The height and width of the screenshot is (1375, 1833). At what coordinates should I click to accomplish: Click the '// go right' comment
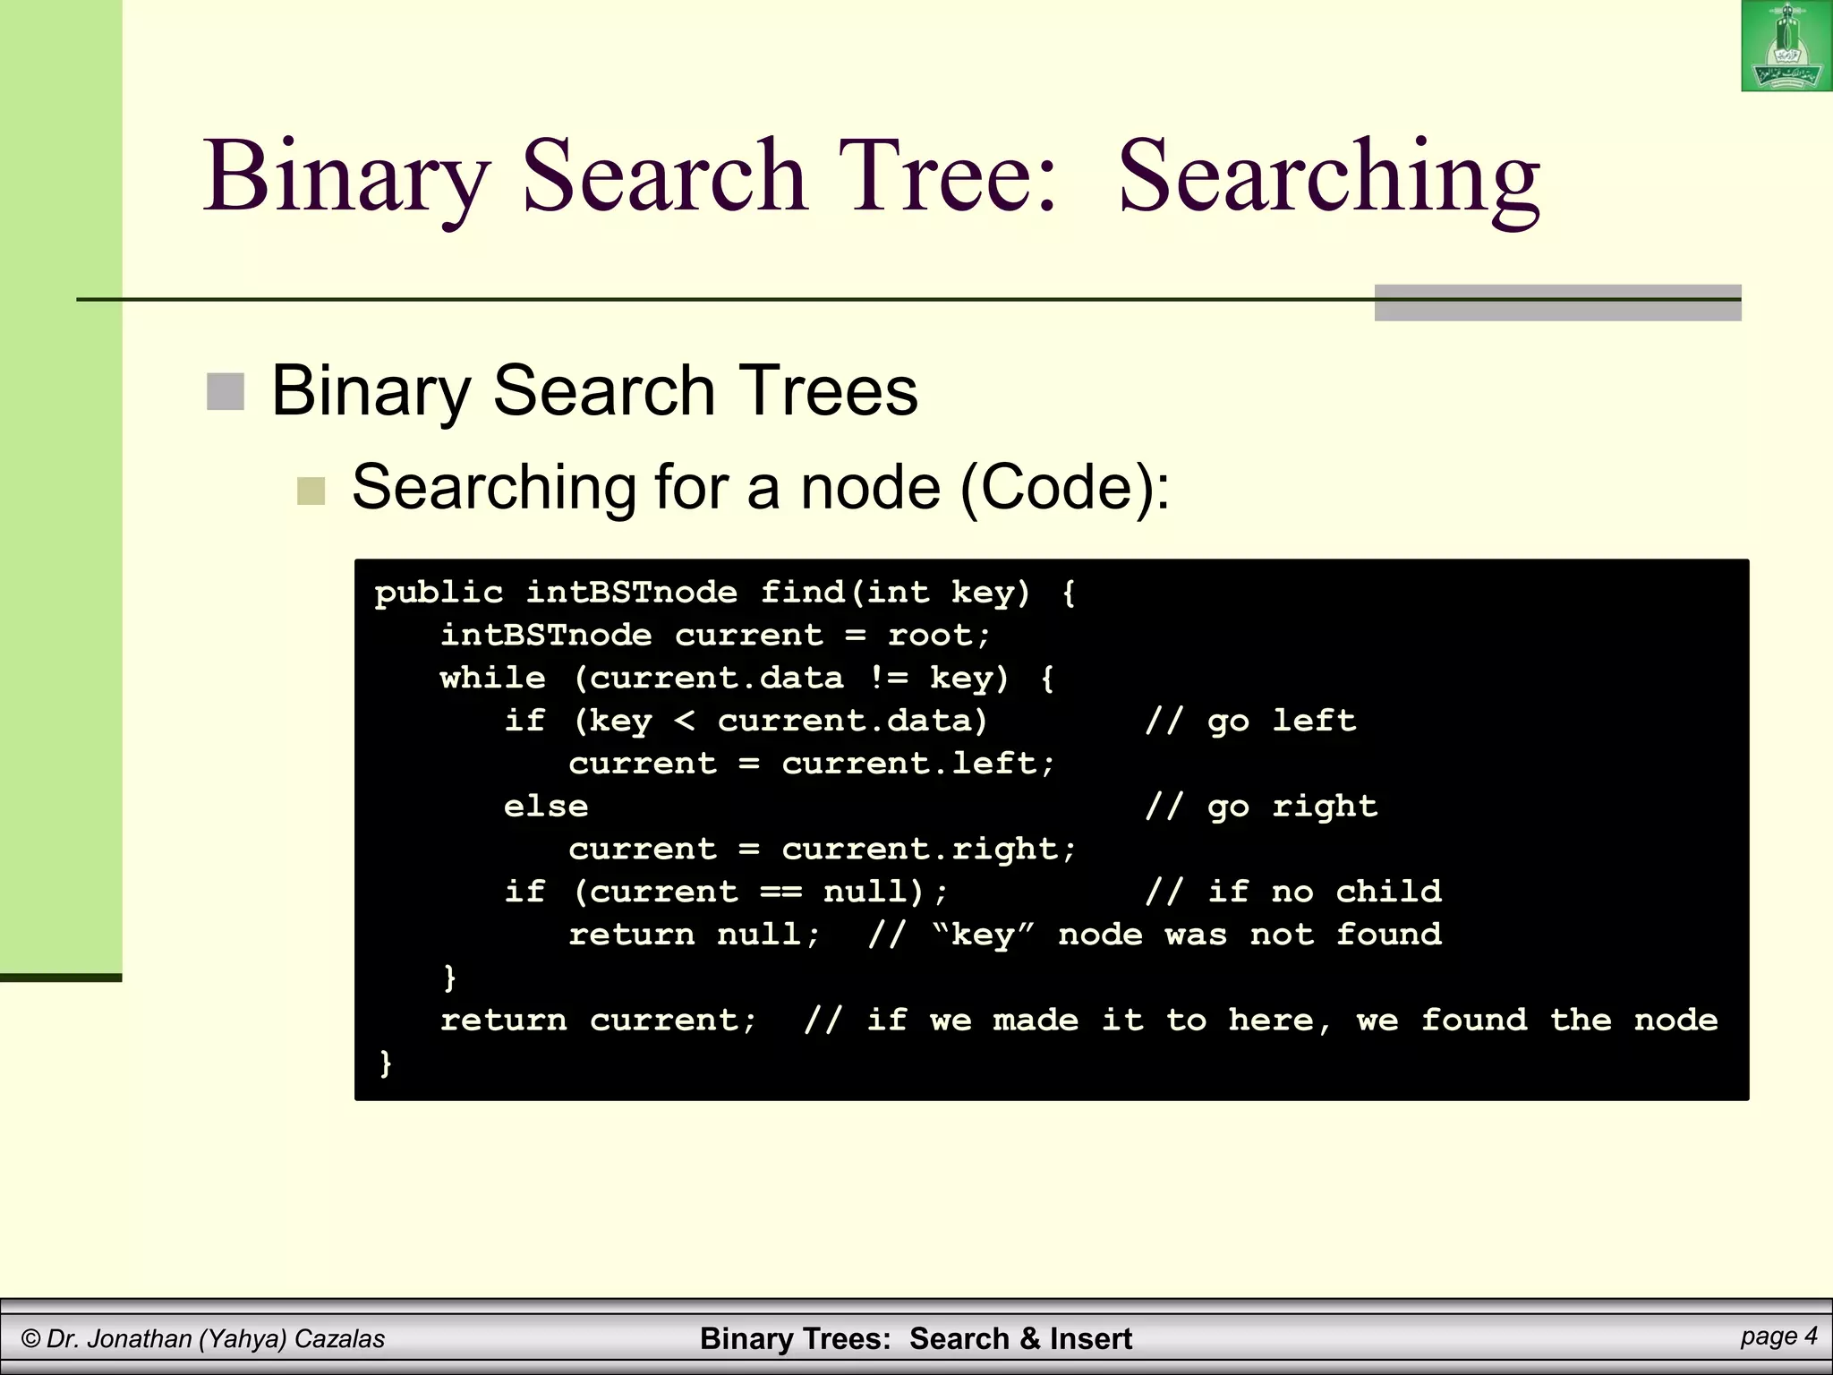(x=1261, y=807)
